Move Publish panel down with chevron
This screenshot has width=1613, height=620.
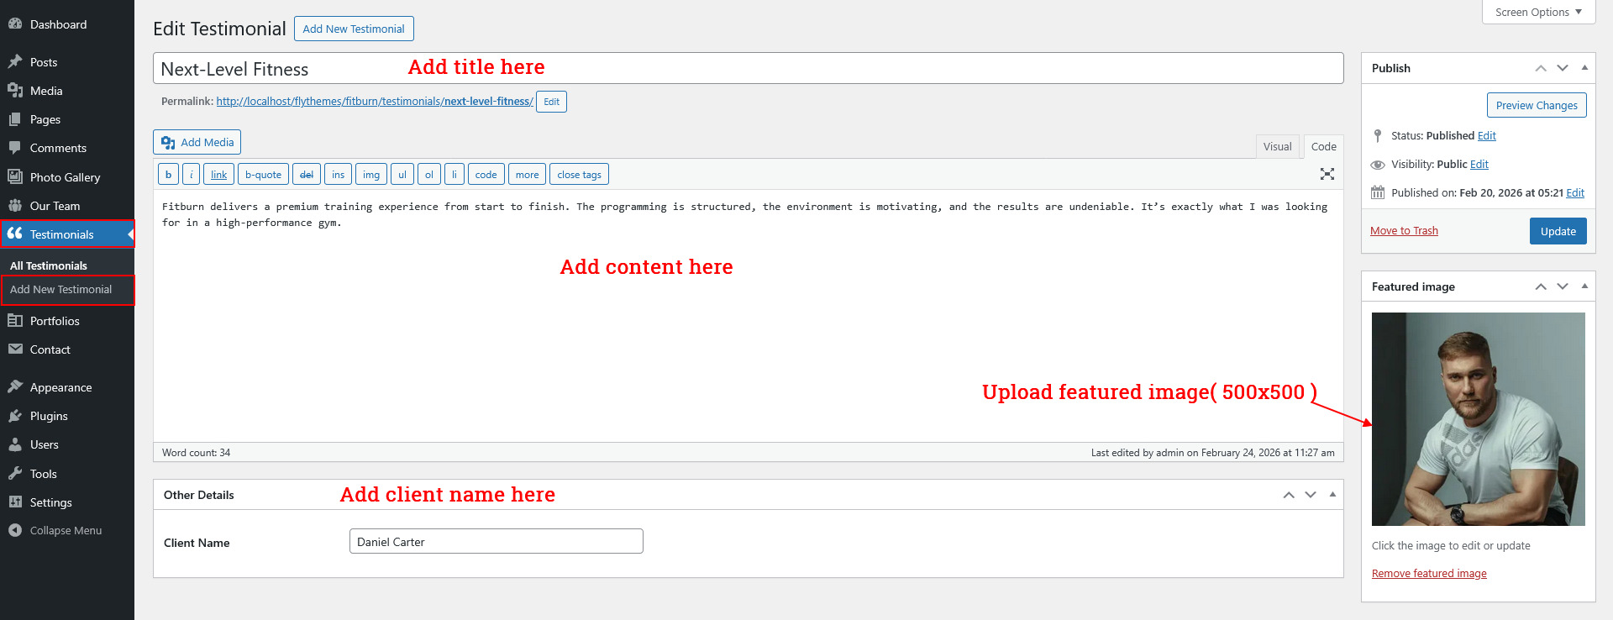tap(1563, 68)
